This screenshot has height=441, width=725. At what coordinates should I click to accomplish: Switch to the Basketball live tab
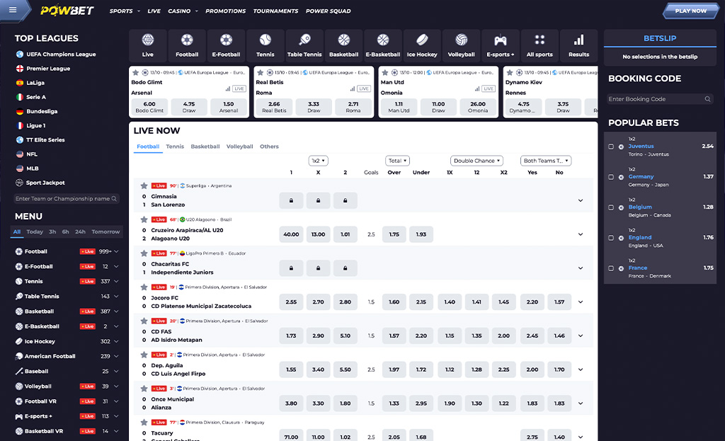pyautogui.click(x=205, y=147)
